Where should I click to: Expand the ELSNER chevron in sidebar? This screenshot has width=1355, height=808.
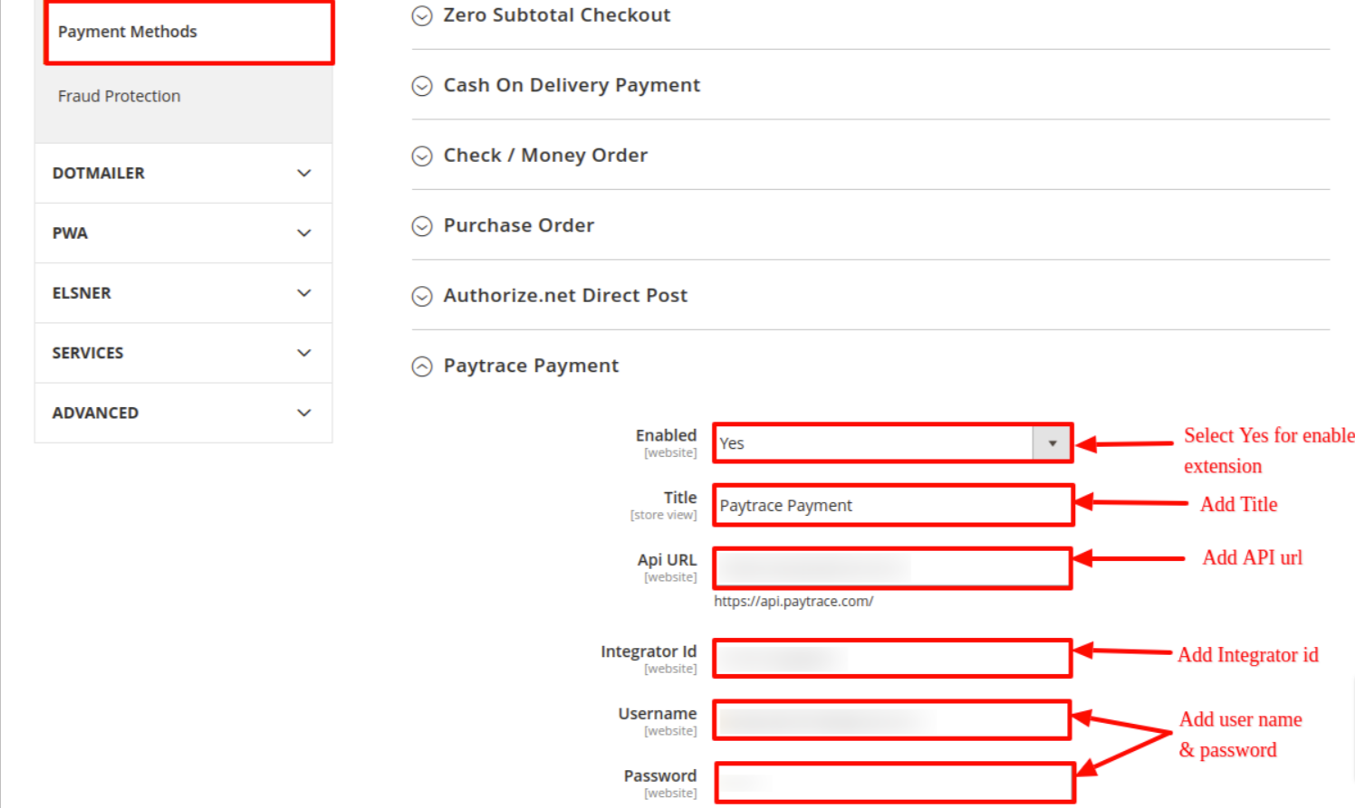point(303,293)
